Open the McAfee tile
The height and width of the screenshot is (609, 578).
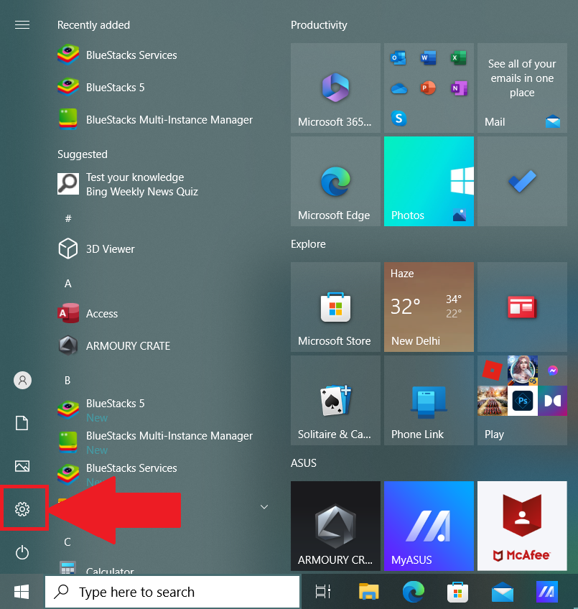click(x=522, y=526)
